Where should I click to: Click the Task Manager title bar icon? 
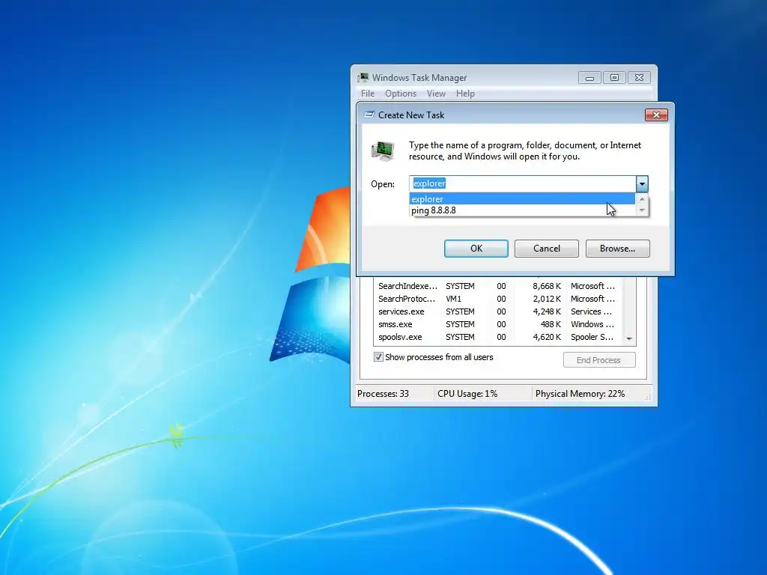(363, 77)
